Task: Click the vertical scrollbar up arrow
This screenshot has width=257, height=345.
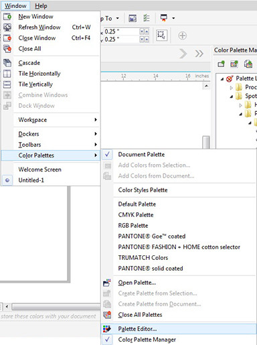Action: pyautogui.click(x=206, y=86)
